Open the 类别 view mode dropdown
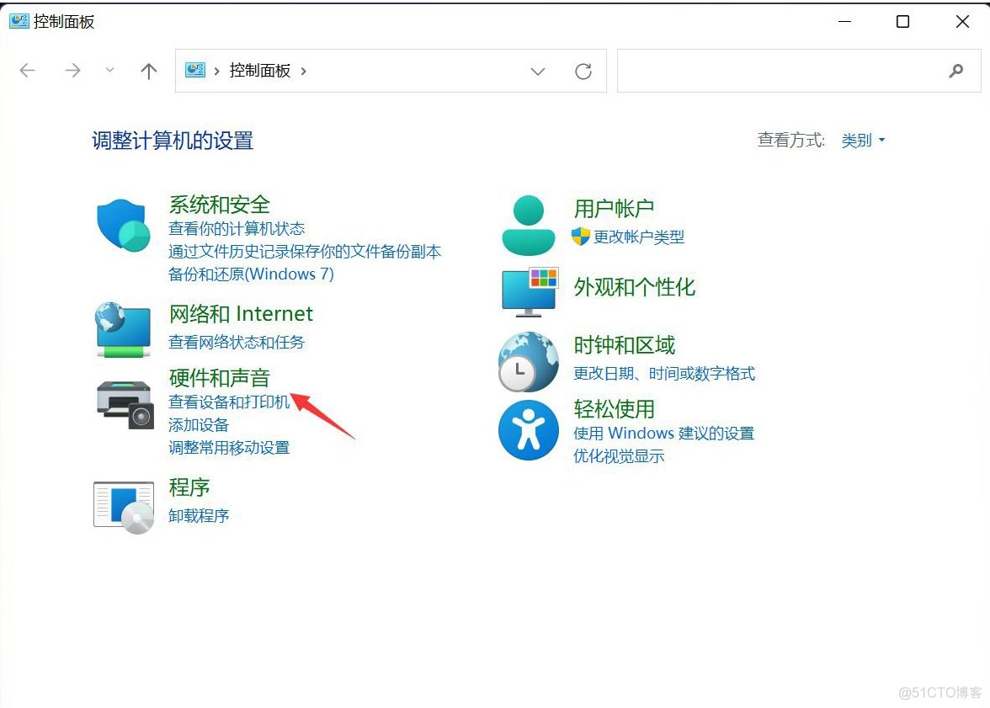Viewport: 990px width, 708px height. point(863,141)
